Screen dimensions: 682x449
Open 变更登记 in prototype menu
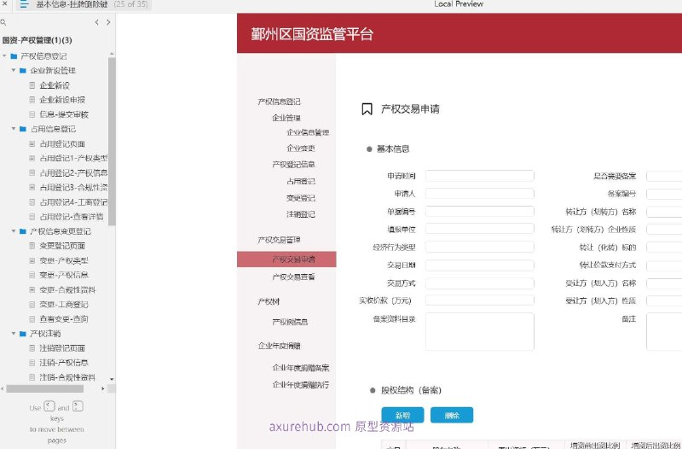[x=301, y=198]
